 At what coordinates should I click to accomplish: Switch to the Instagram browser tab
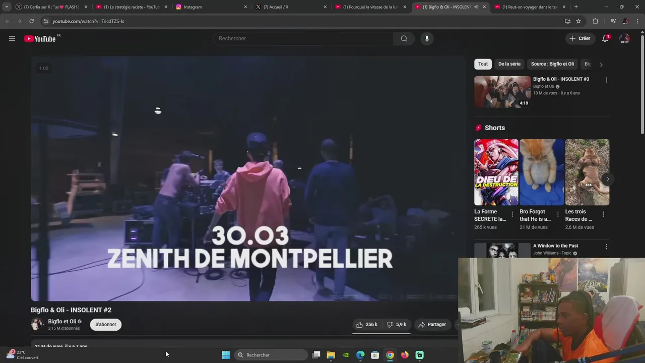pyautogui.click(x=211, y=7)
